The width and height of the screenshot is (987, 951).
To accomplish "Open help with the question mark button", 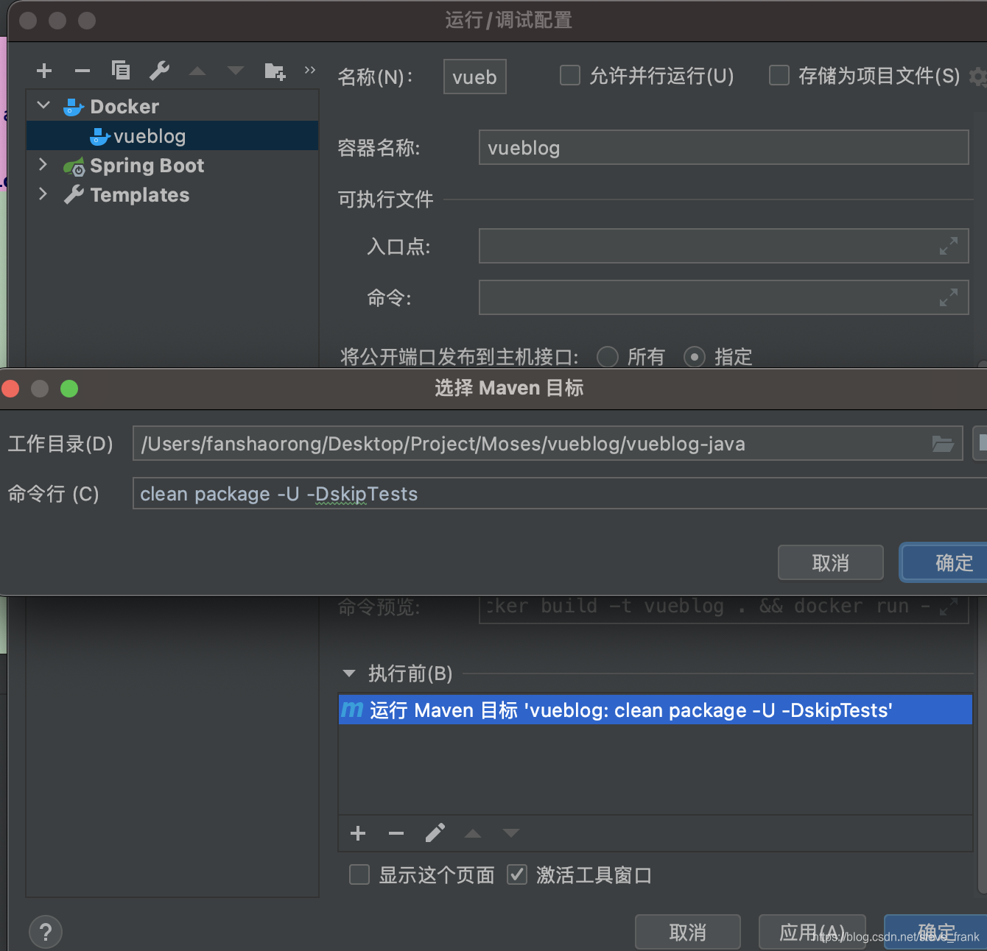I will pyautogui.click(x=46, y=932).
